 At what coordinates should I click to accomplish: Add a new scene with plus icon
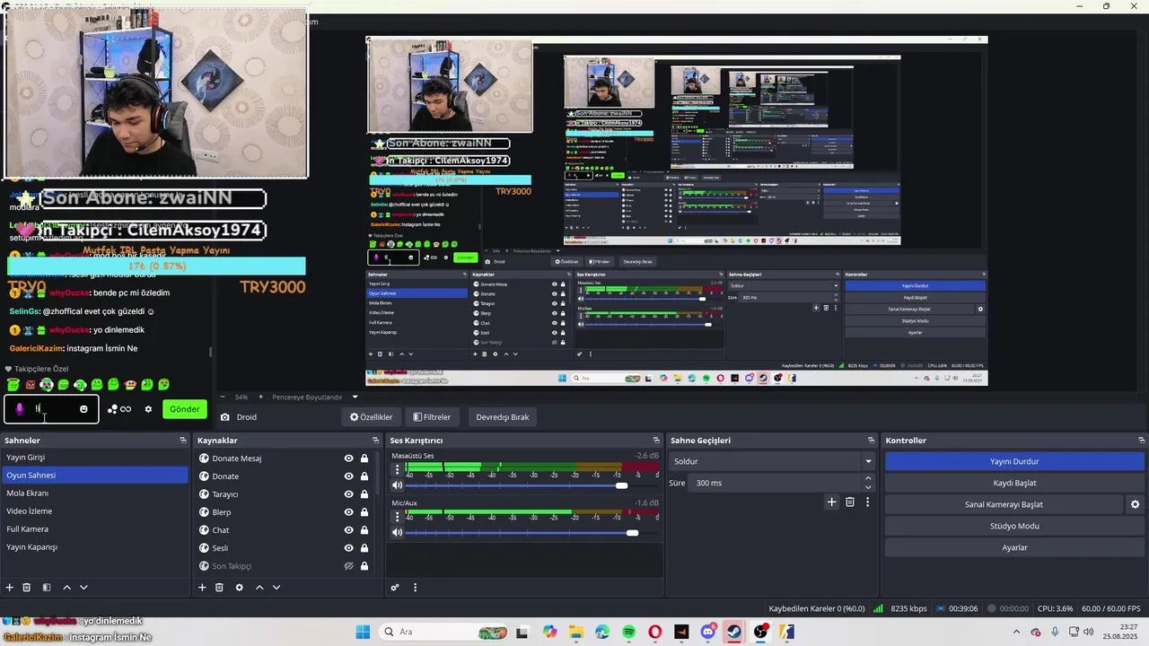pyautogui.click(x=10, y=588)
